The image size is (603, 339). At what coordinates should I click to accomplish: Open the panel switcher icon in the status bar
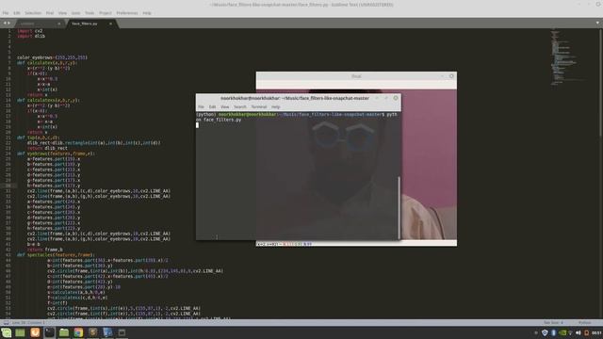[7, 322]
